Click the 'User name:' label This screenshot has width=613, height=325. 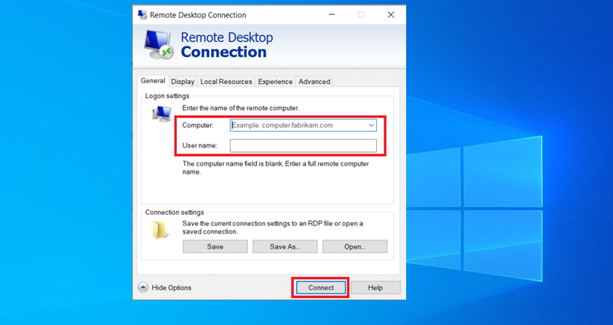tap(200, 145)
